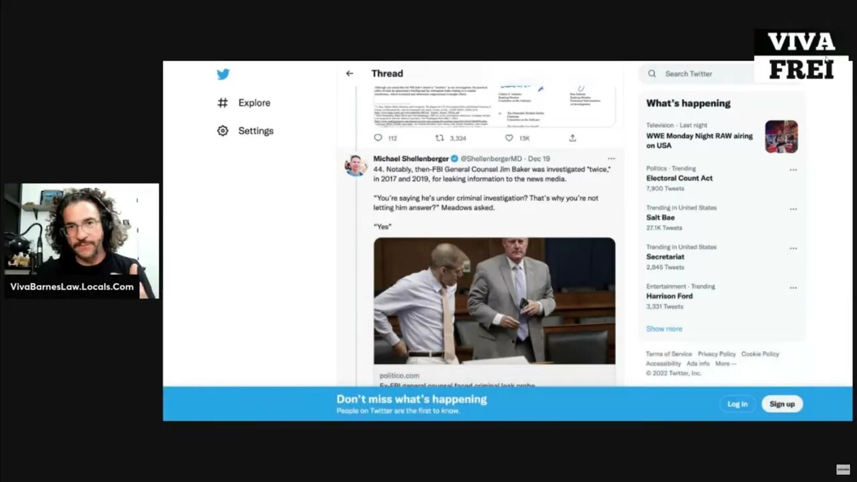The image size is (857, 482).
Task: Open Ads info footer link
Action: [x=698, y=364]
